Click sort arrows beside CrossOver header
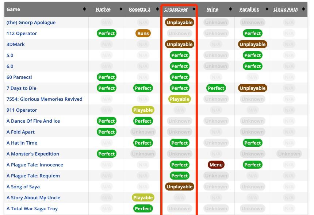 click(194, 9)
